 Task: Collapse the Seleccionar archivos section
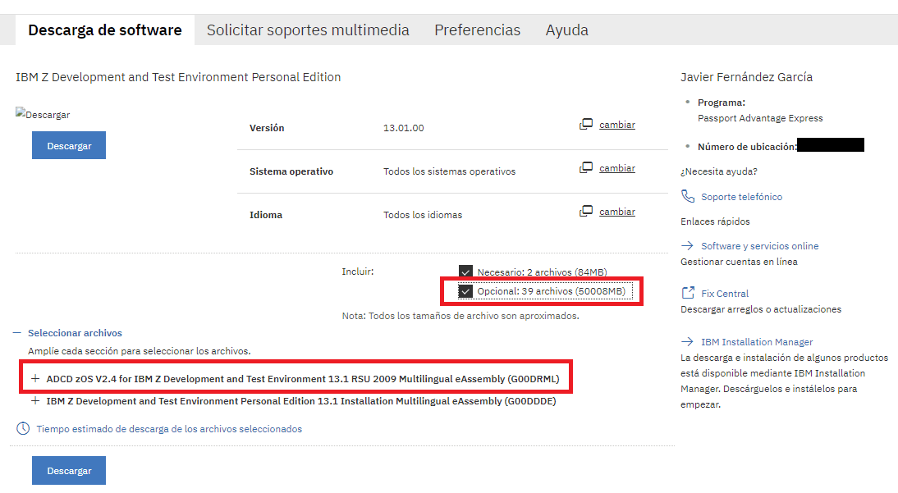[x=17, y=333]
